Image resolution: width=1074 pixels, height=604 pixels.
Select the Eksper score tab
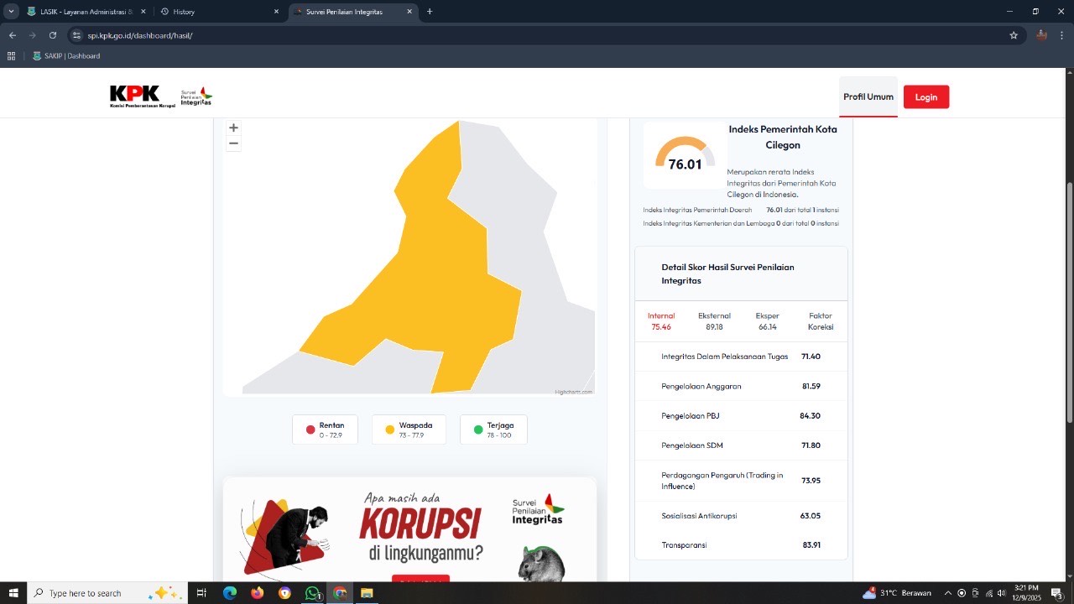(x=767, y=321)
